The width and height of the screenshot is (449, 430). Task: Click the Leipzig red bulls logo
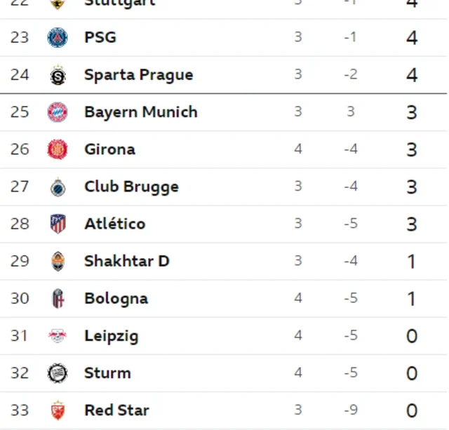pos(58,336)
